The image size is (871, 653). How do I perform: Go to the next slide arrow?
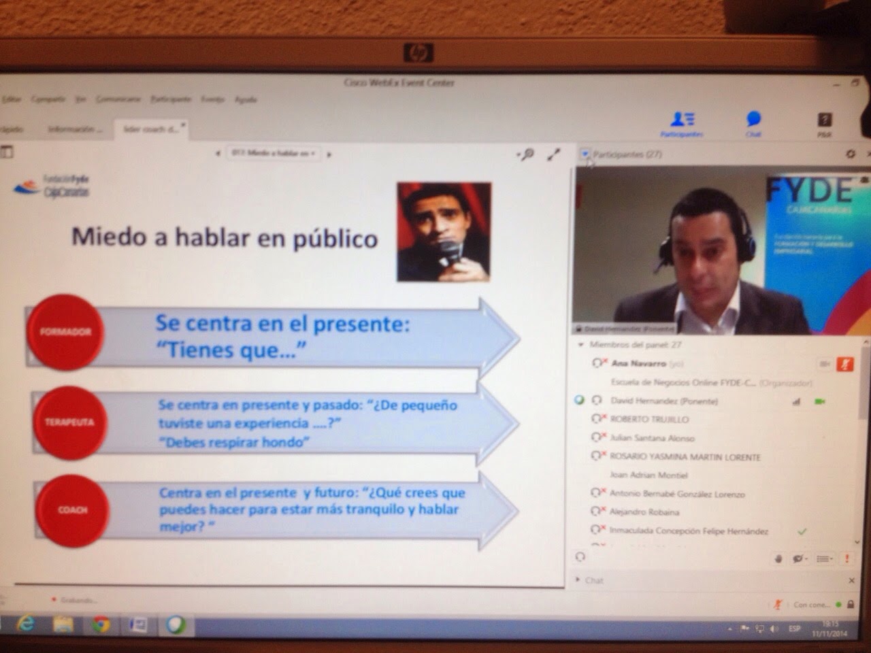pyautogui.click(x=329, y=154)
